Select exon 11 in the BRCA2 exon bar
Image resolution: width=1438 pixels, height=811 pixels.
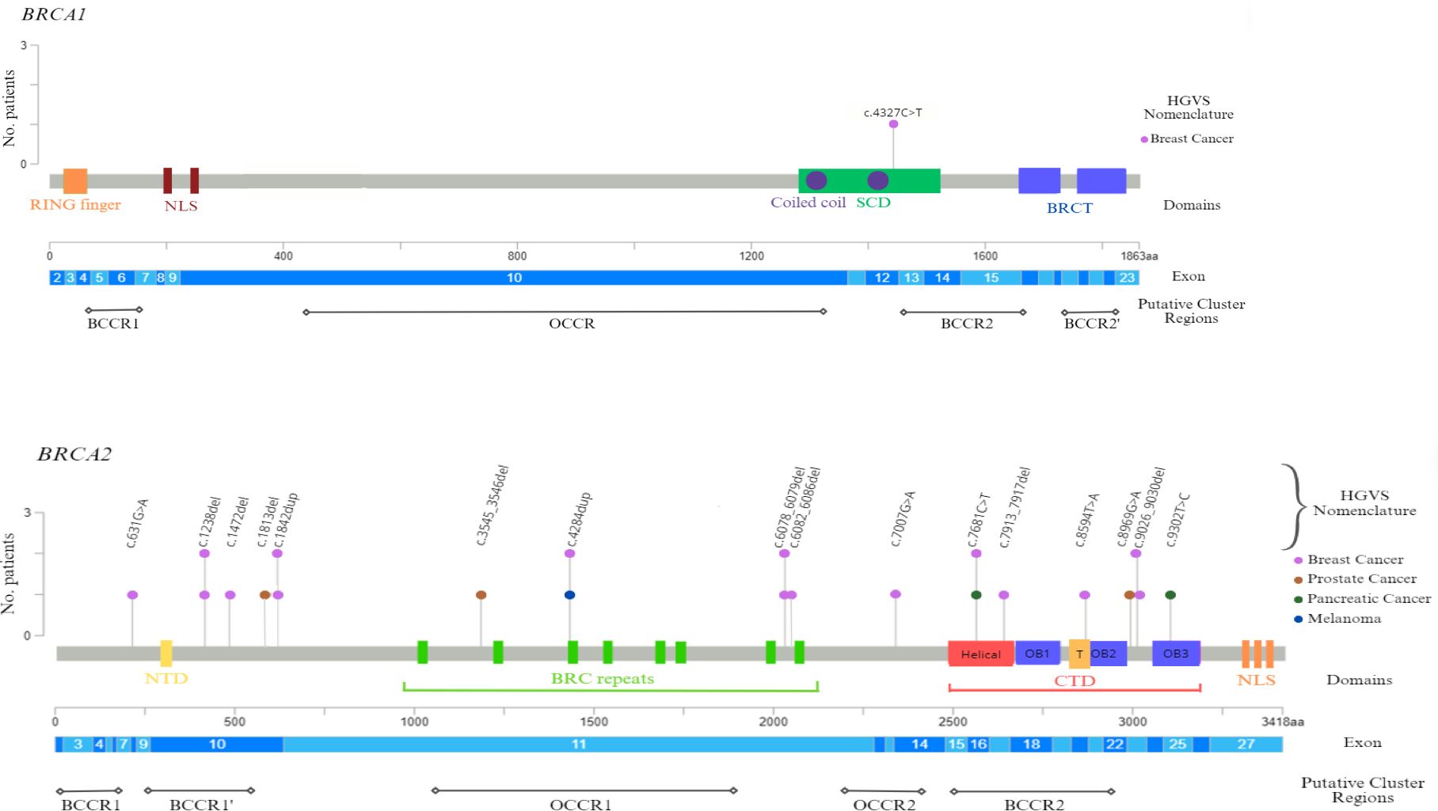[x=579, y=745]
